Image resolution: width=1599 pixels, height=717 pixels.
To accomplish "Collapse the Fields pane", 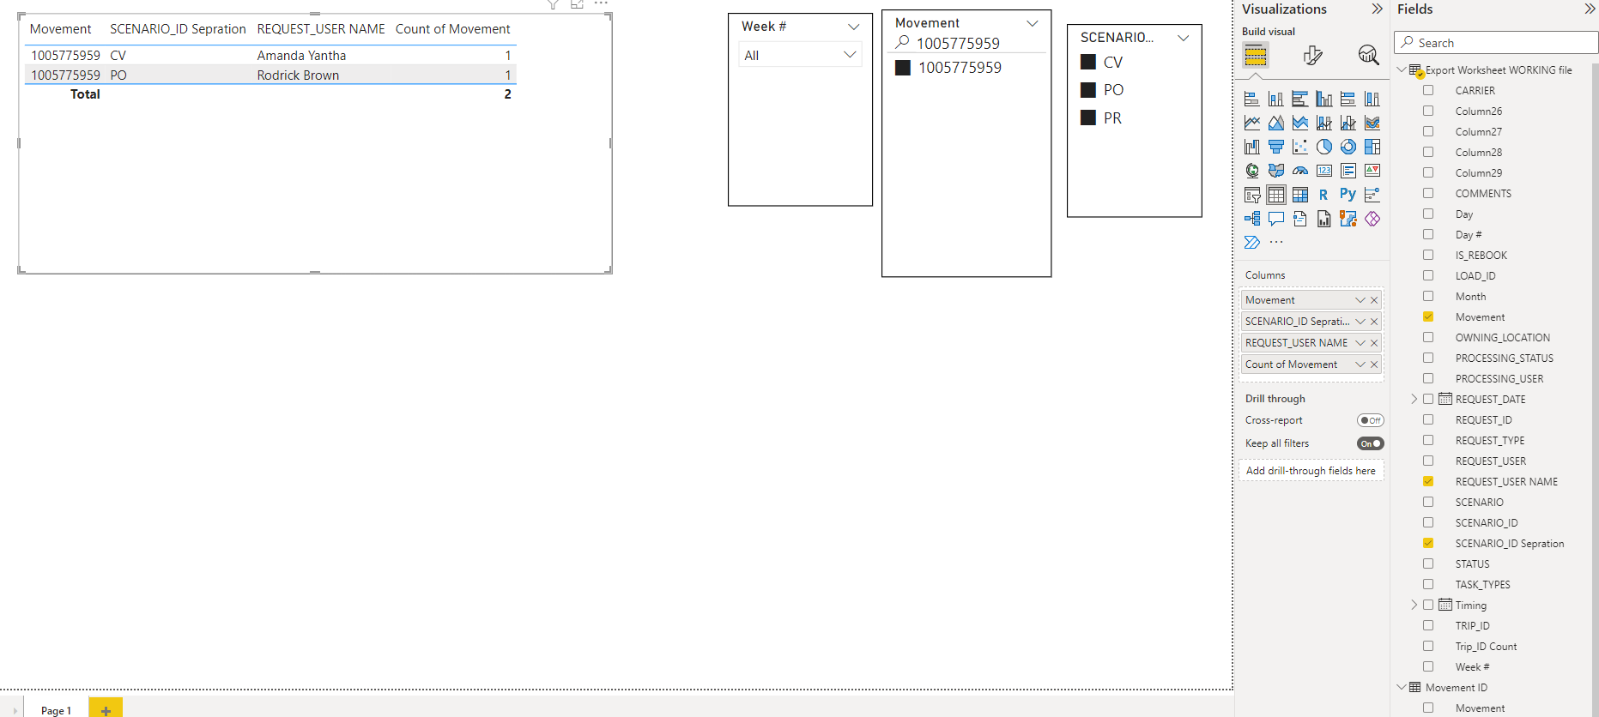I will click(x=1590, y=9).
